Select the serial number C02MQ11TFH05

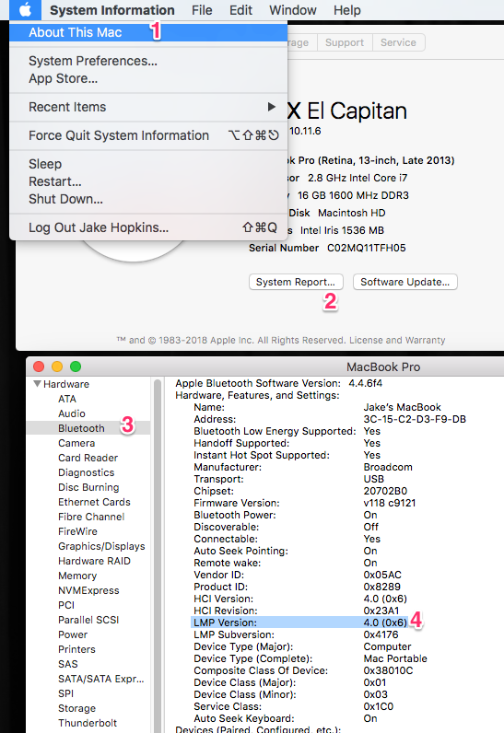[366, 248]
